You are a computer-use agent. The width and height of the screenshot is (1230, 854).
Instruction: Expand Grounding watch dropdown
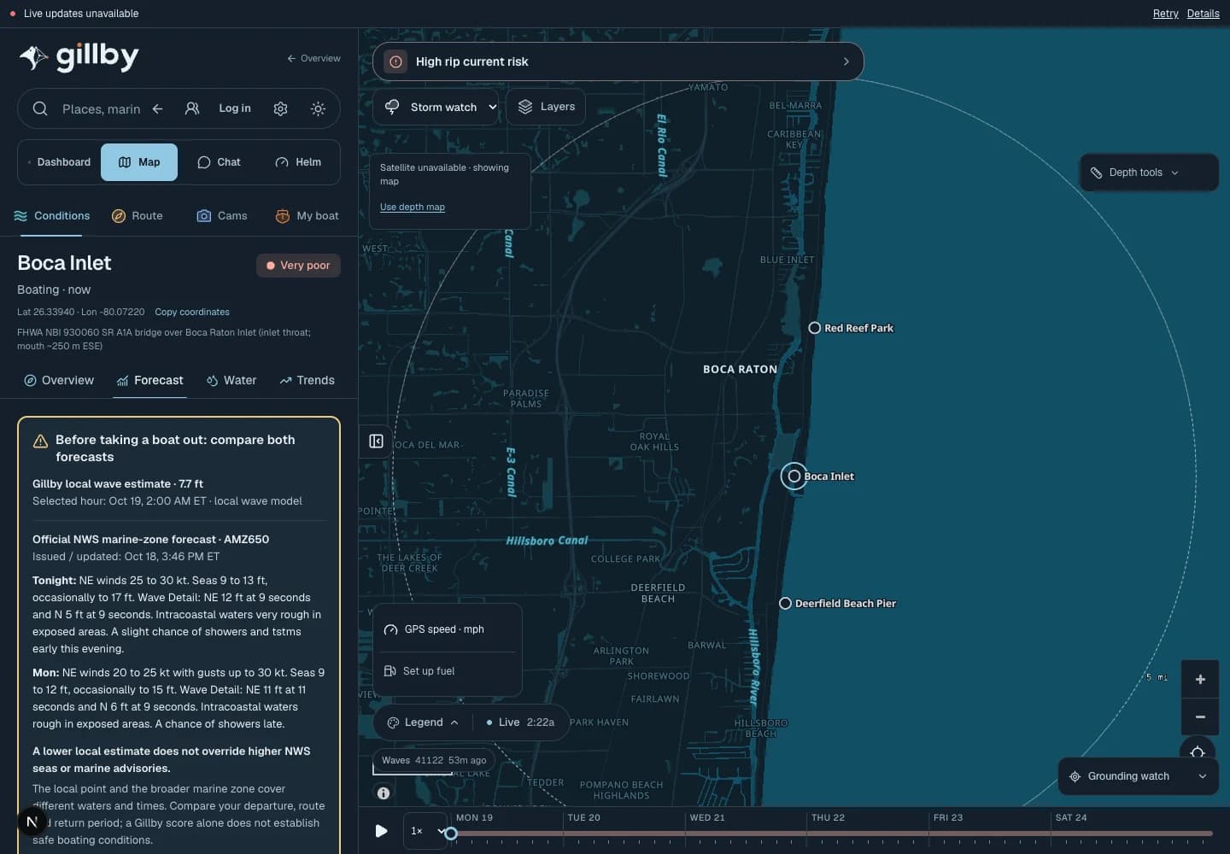1139,776
